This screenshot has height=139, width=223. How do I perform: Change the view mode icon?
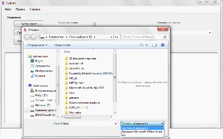pos(141,45)
